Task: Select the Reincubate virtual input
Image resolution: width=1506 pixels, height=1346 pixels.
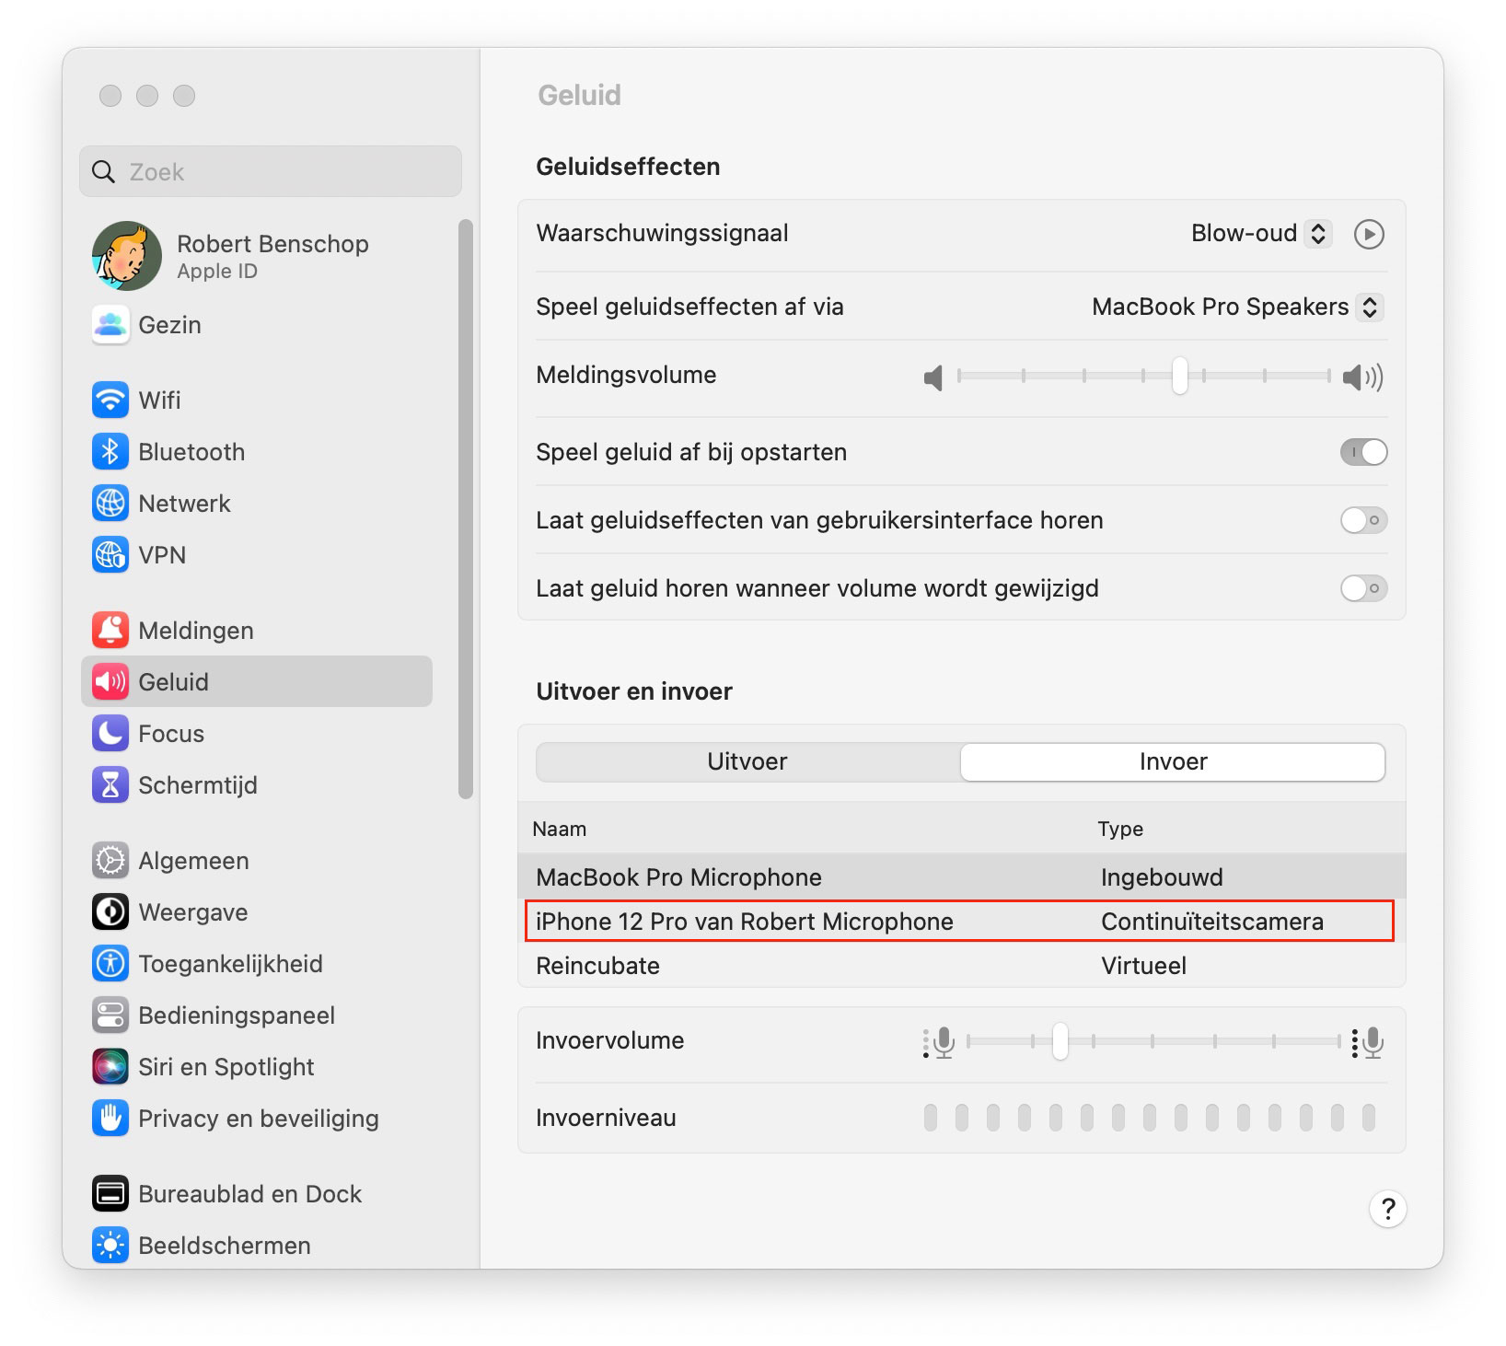Action: [x=962, y=966]
